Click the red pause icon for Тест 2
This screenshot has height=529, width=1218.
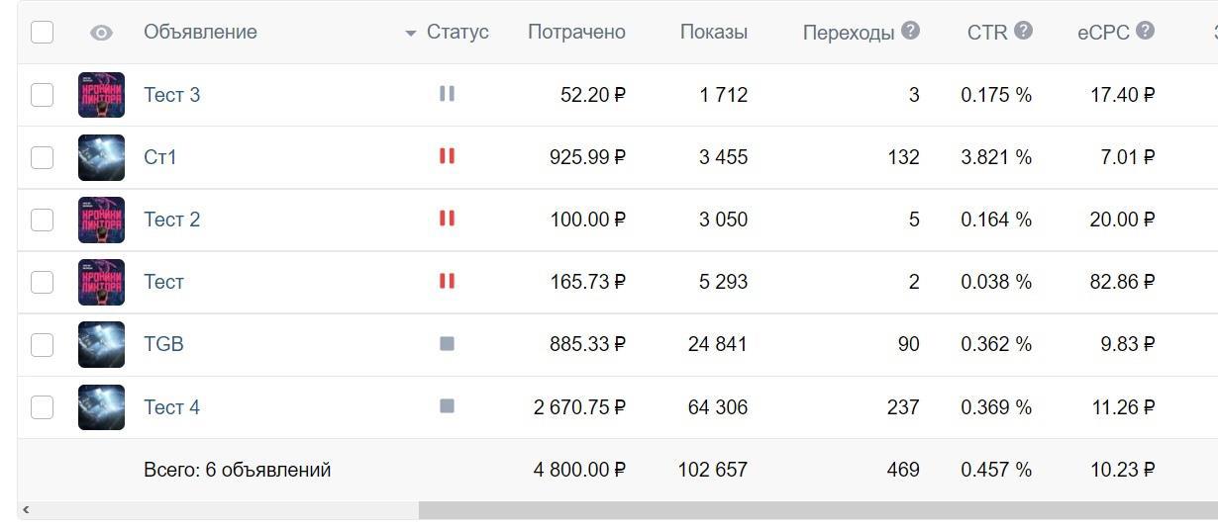point(447,219)
